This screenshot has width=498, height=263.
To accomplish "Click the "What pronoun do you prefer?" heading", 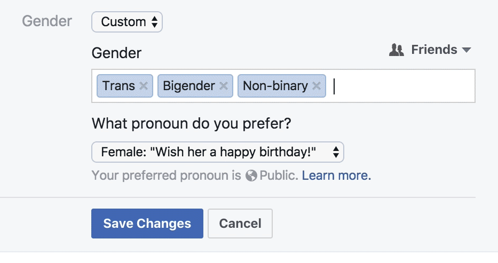I will pyautogui.click(x=192, y=123).
